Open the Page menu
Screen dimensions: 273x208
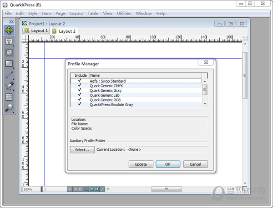pyautogui.click(x=61, y=13)
